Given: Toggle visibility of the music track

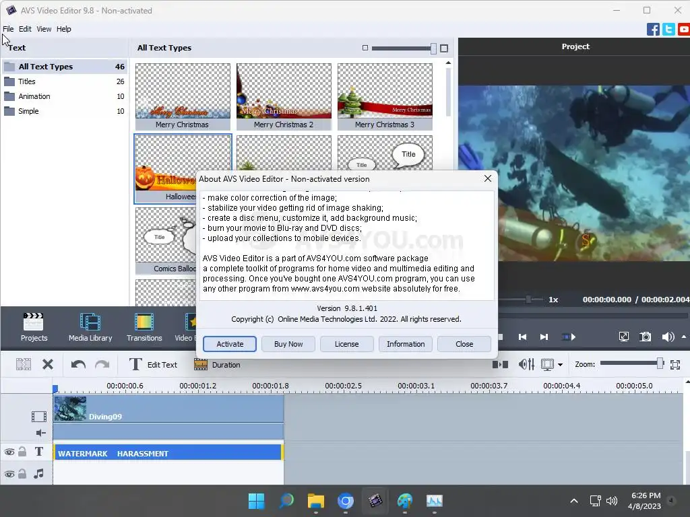Looking at the screenshot, I should (9, 474).
